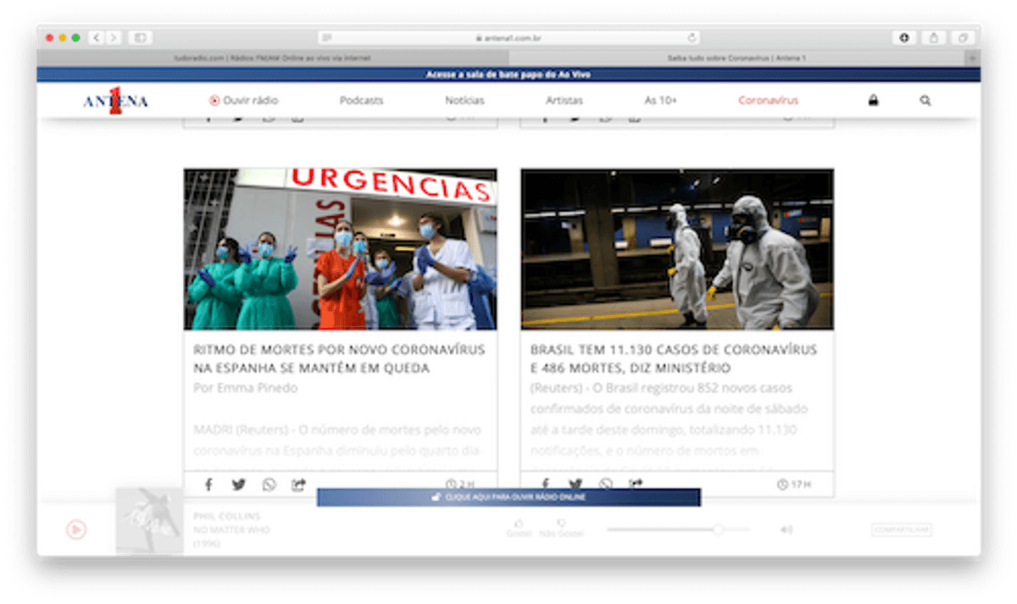Screen dimensions: 1017x604
Task: Share Brasil 11.130 casos article on Twitter
Action: [x=576, y=484]
